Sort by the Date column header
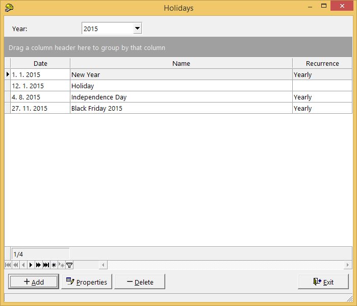 (x=40, y=63)
